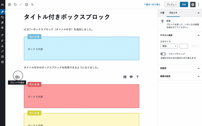Screen dimensions: 202x126
Task: Click the add block icon in top toolbar
Action: click(x=9, y=4)
